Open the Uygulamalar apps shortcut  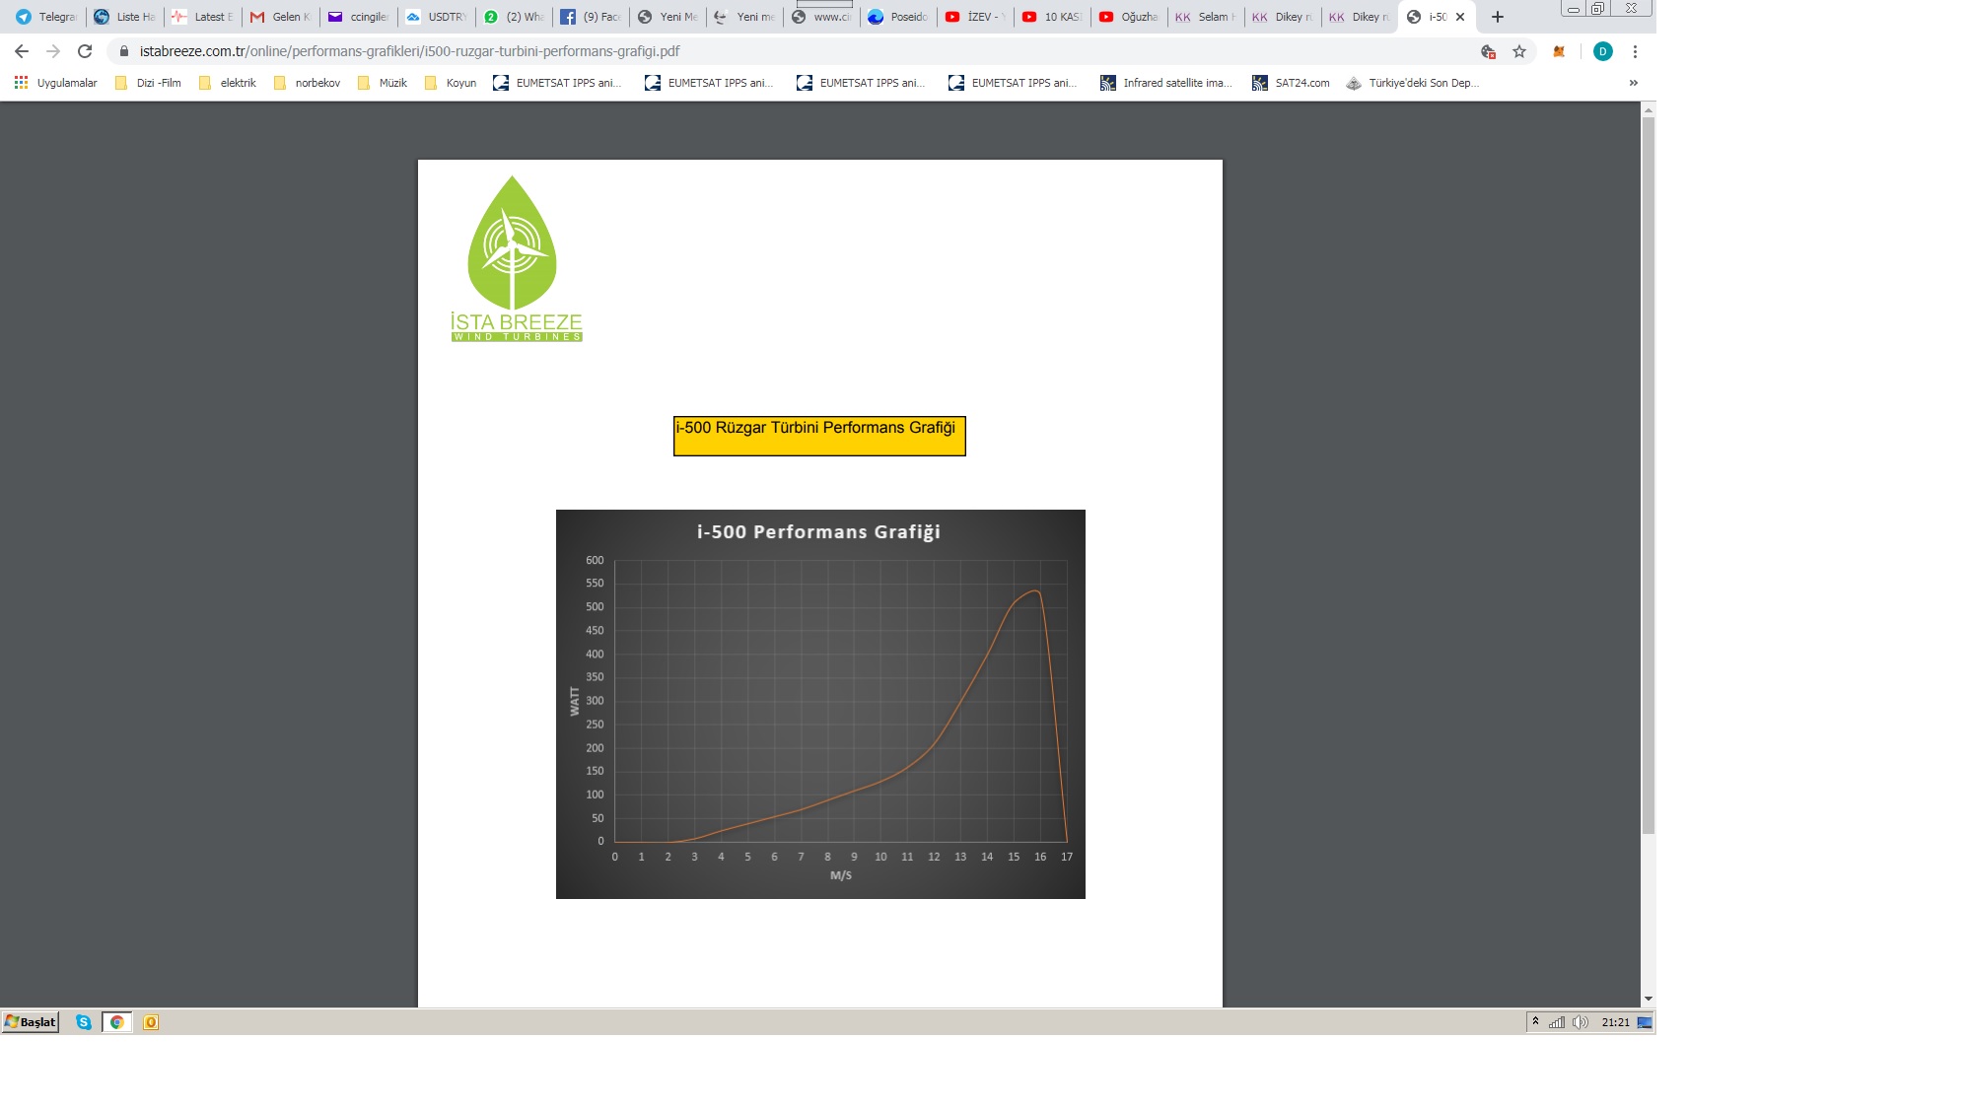click(x=56, y=83)
